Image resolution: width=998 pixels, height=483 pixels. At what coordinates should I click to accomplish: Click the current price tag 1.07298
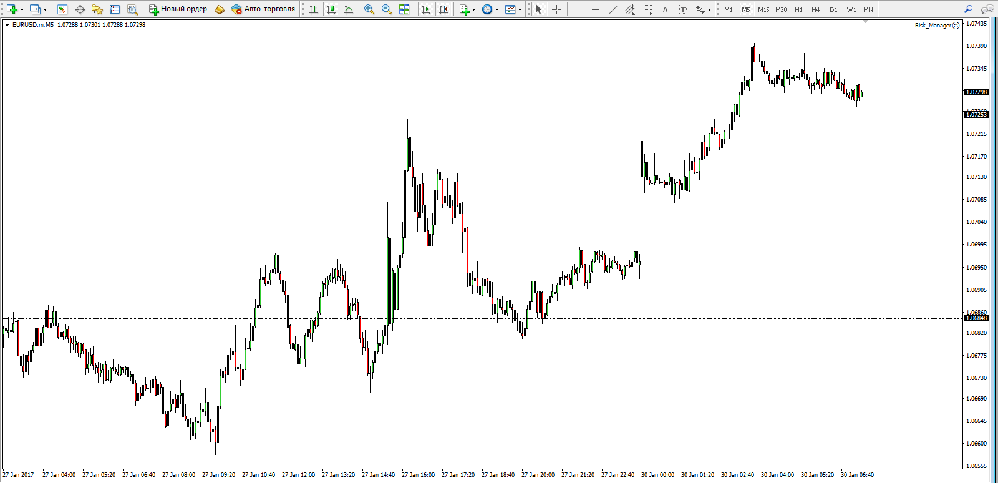click(x=977, y=92)
